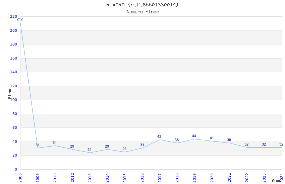This screenshot has width=285, height=184.
Task: Select the x-axis year 2015
Action: point(125,178)
